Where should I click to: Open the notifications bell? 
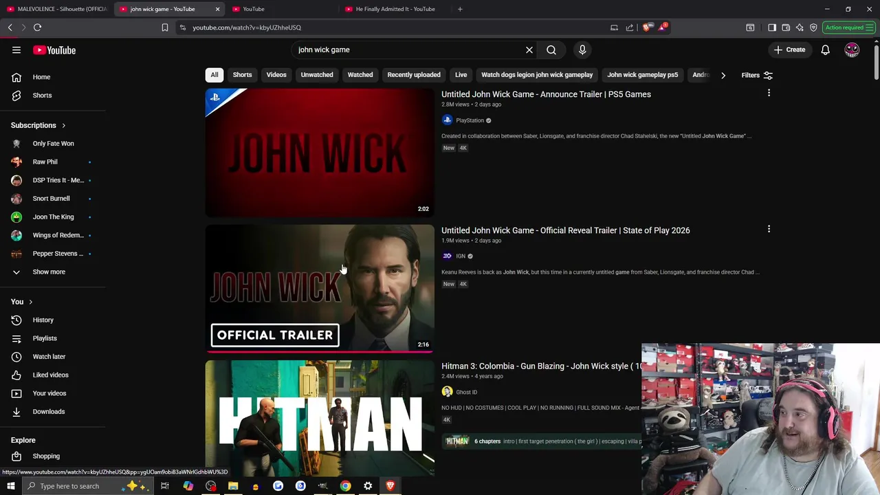click(x=825, y=49)
